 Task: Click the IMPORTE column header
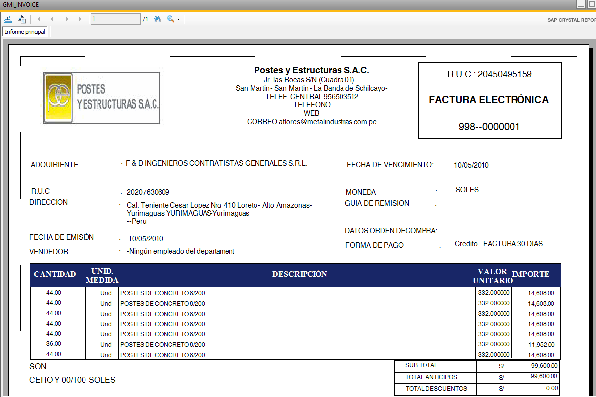pyautogui.click(x=530, y=274)
